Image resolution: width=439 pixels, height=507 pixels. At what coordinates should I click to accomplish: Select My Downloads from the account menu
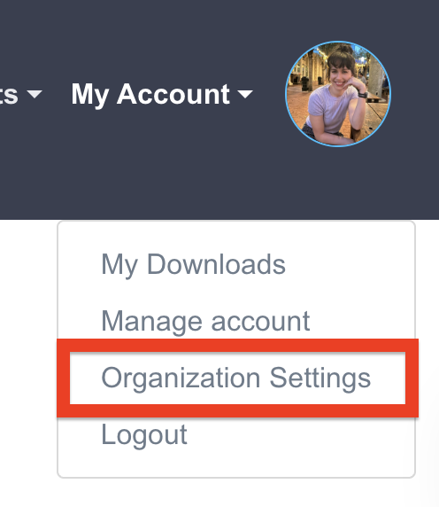click(x=193, y=264)
